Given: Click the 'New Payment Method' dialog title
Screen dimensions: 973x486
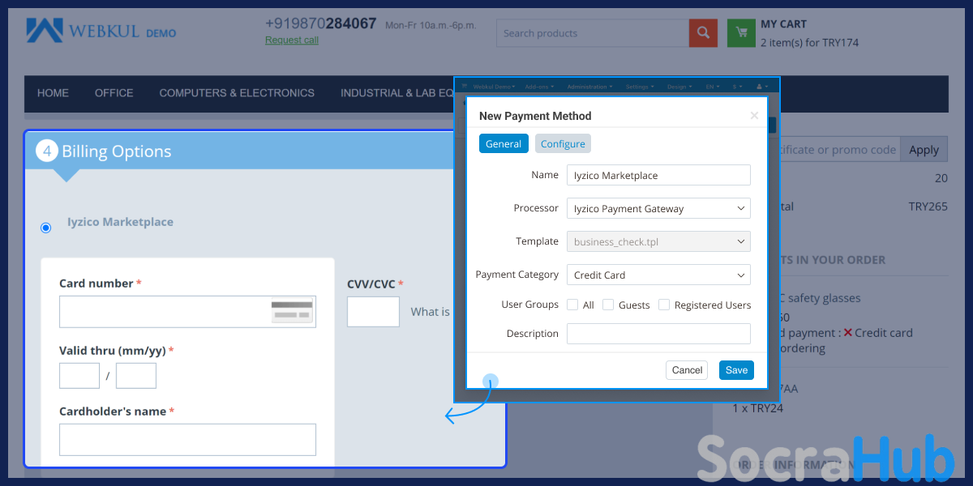Looking at the screenshot, I should pyautogui.click(x=535, y=116).
